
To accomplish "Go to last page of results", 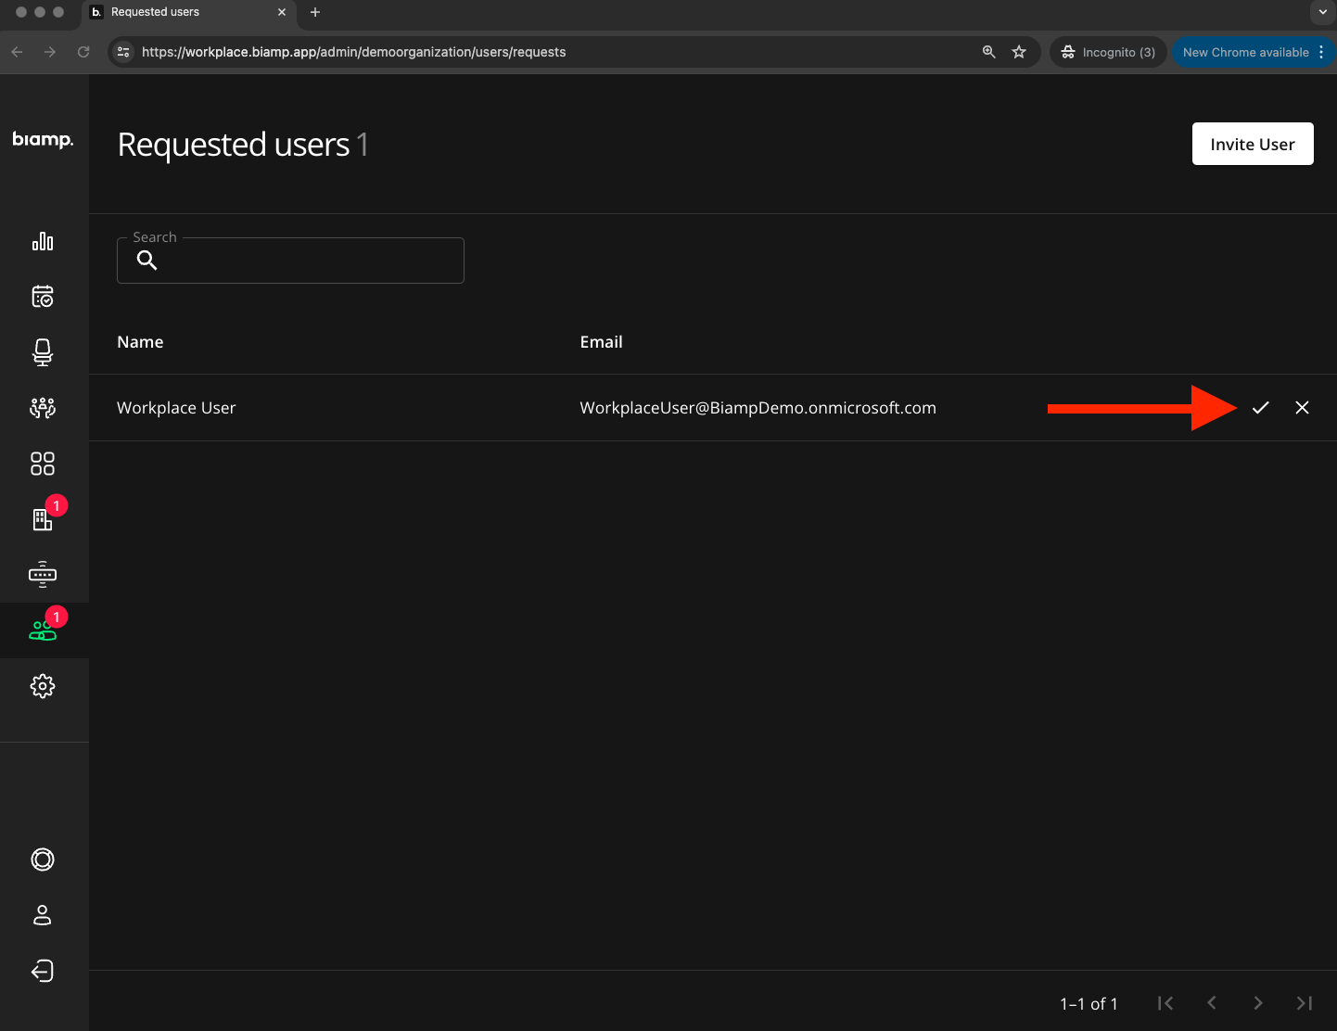I will 1305,1003.
